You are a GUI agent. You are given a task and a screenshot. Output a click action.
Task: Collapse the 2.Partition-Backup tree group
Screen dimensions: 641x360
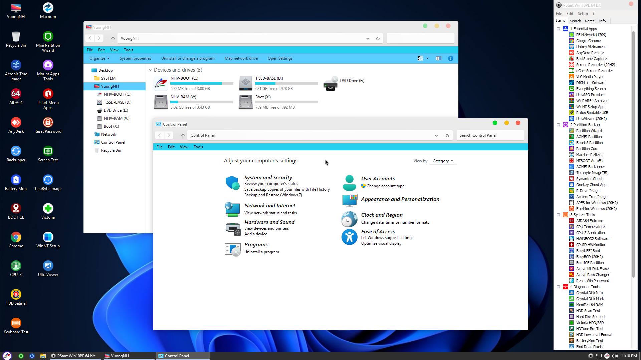click(558, 125)
